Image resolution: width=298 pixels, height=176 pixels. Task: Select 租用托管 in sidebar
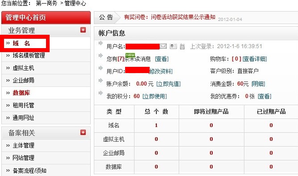23,105
